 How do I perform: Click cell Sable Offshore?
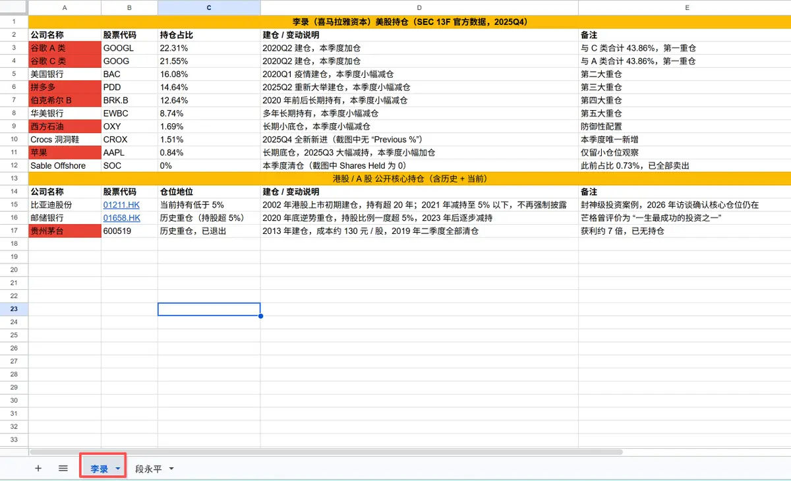(x=65, y=165)
